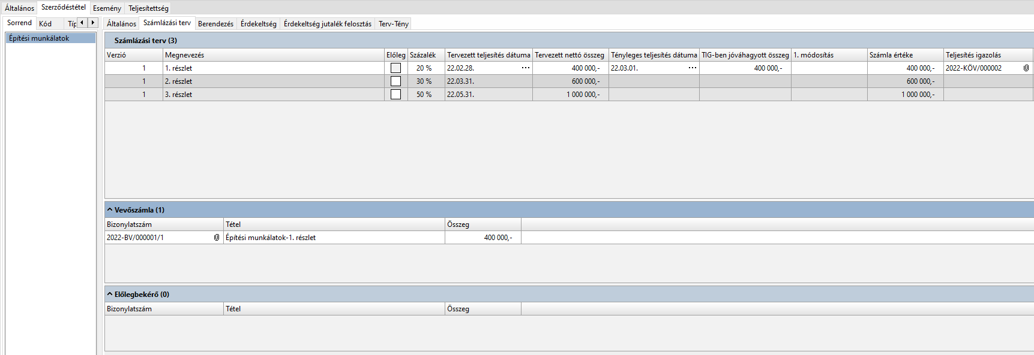Click TIG-ben jóváhagyott összeg column header
Viewport: 1034px width, 355px height.
[745, 55]
